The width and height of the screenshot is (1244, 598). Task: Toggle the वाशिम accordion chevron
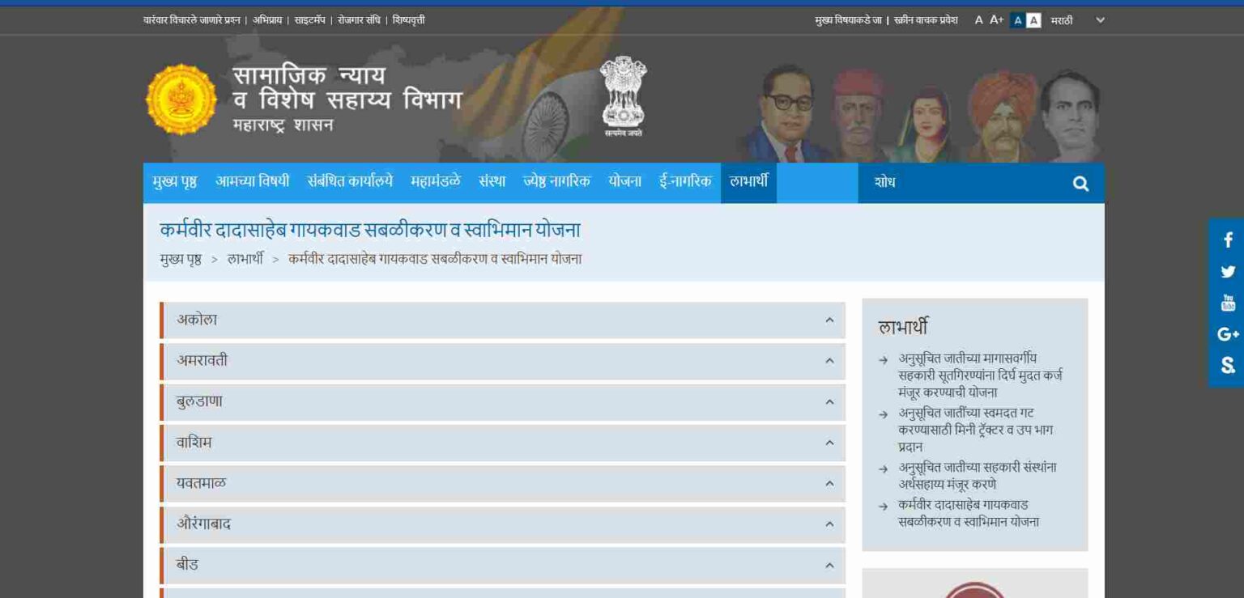click(829, 443)
